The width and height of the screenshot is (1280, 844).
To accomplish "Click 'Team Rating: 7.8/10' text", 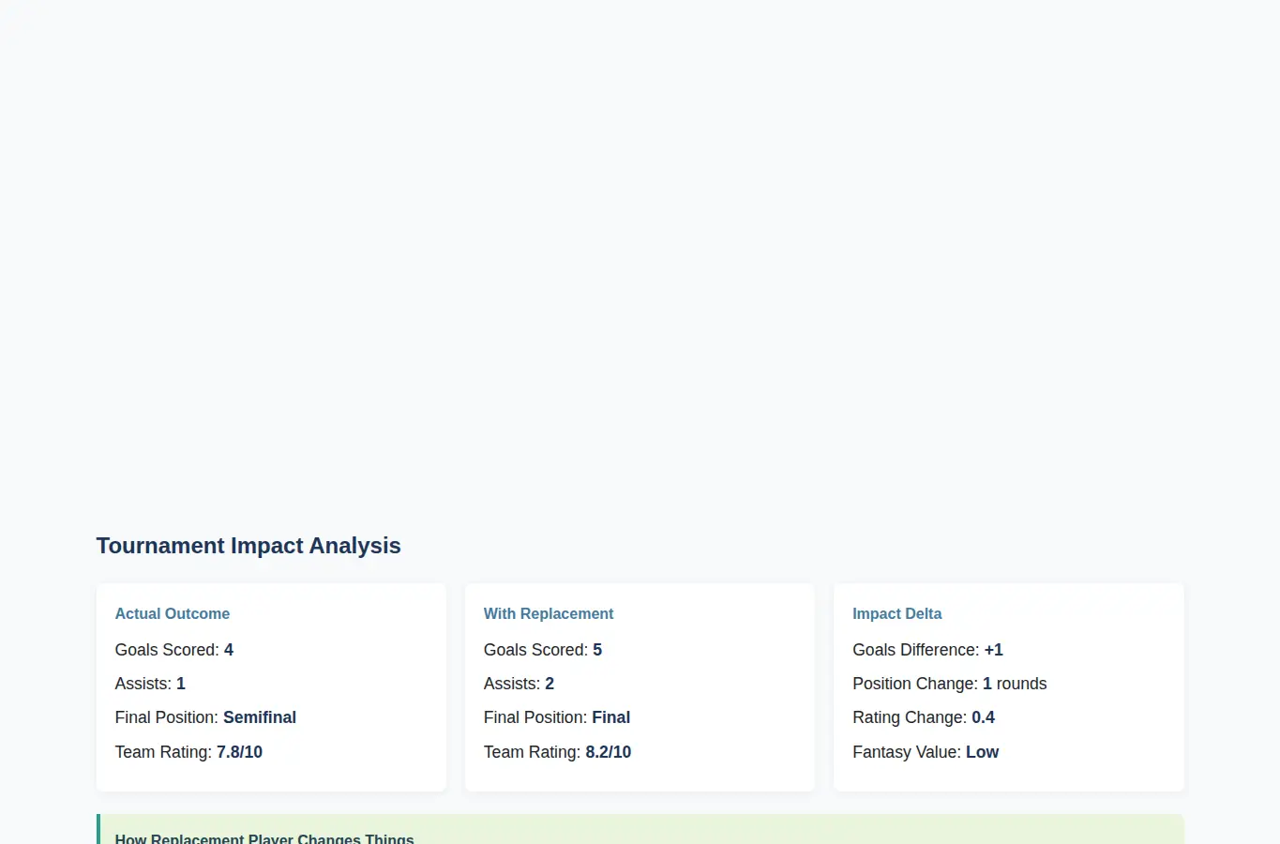I will click(188, 752).
